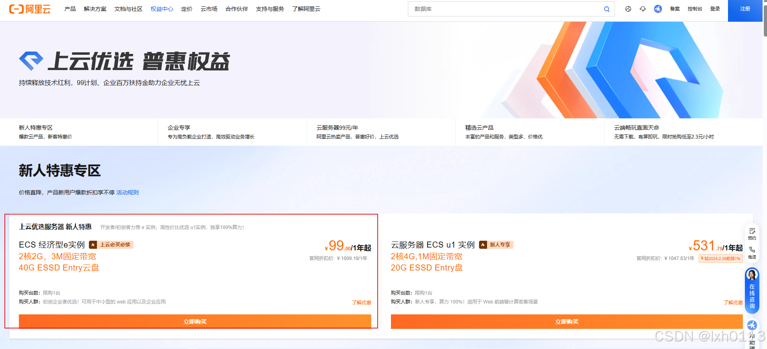Click the 40G ESSD Entry云盘 text
The height and width of the screenshot is (349, 767).
pos(59,268)
